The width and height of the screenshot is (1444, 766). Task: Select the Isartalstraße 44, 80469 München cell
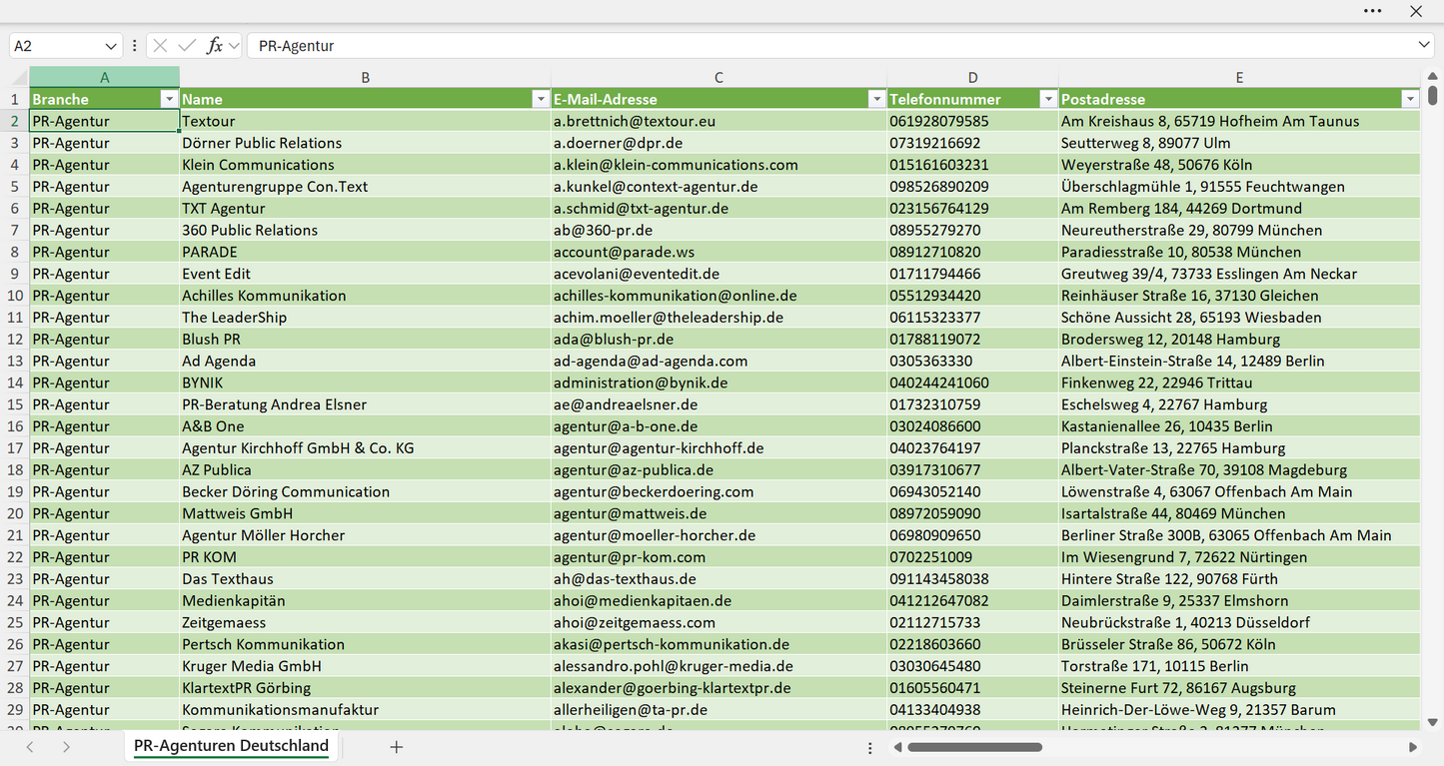(1239, 513)
